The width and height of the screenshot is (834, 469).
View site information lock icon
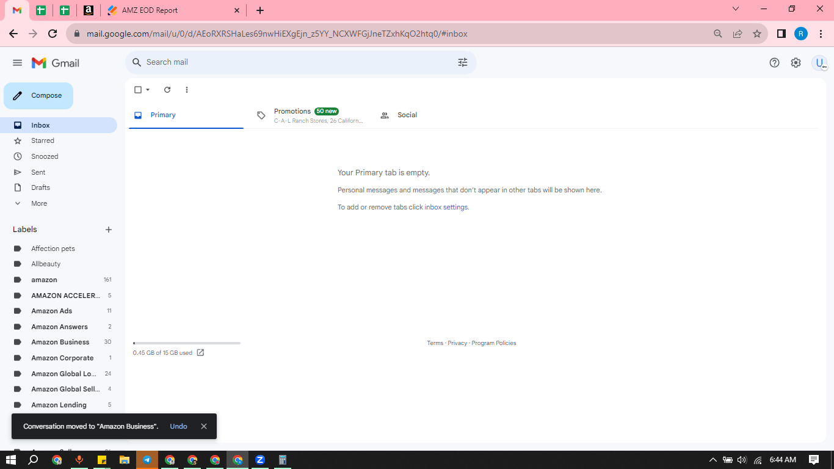coord(77,34)
